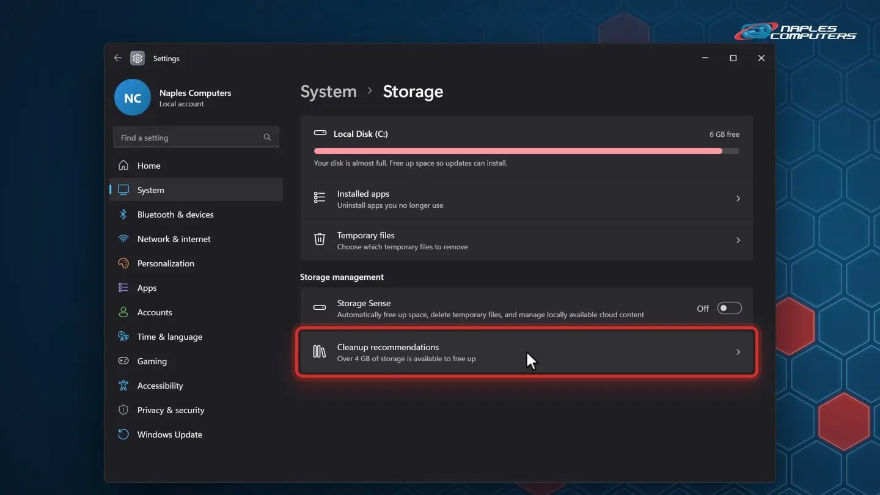This screenshot has height=495, width=880.
Task: Click the Personalization paintbrush icon
Action: 123,263
